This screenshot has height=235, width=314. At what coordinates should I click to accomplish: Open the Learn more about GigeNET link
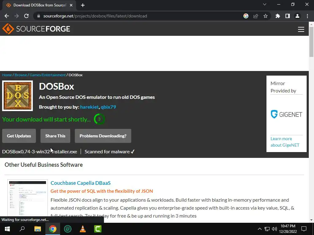click(285, 142)
